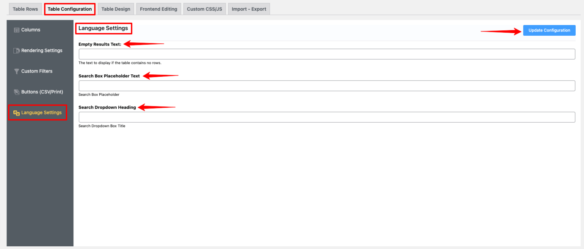Switch to the Frontend Editing tab
This screenshot has height=249, width=584.
159,8
